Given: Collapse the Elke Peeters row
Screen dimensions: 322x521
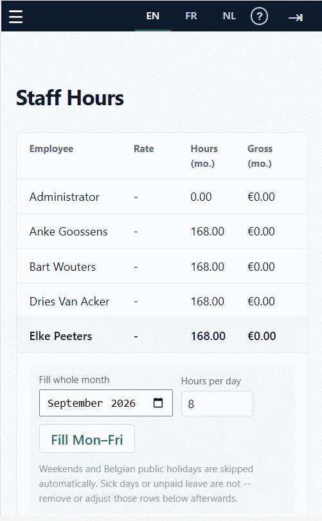Looking at the screenshot, I should click(x=162, y=336).
